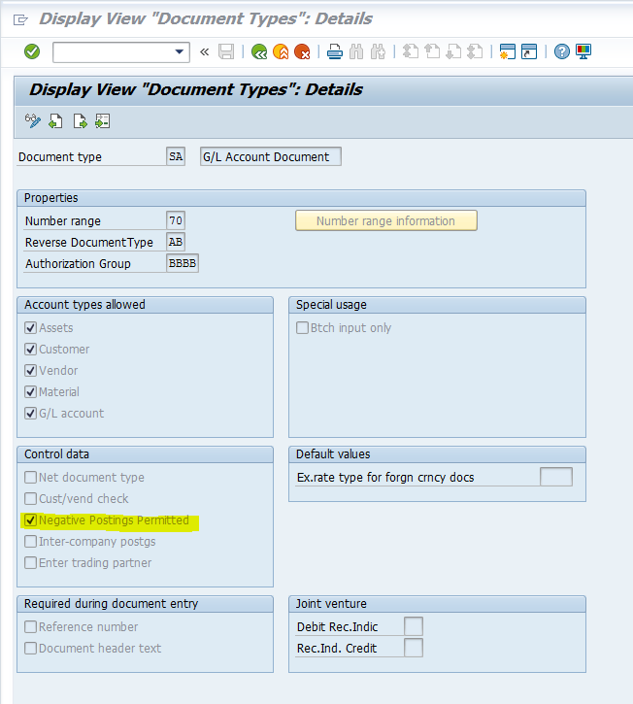The height and width of the screenshot is (704, 633).
Task: Click the Generate Shortcut icon
Action: click(x=529, y=52)
